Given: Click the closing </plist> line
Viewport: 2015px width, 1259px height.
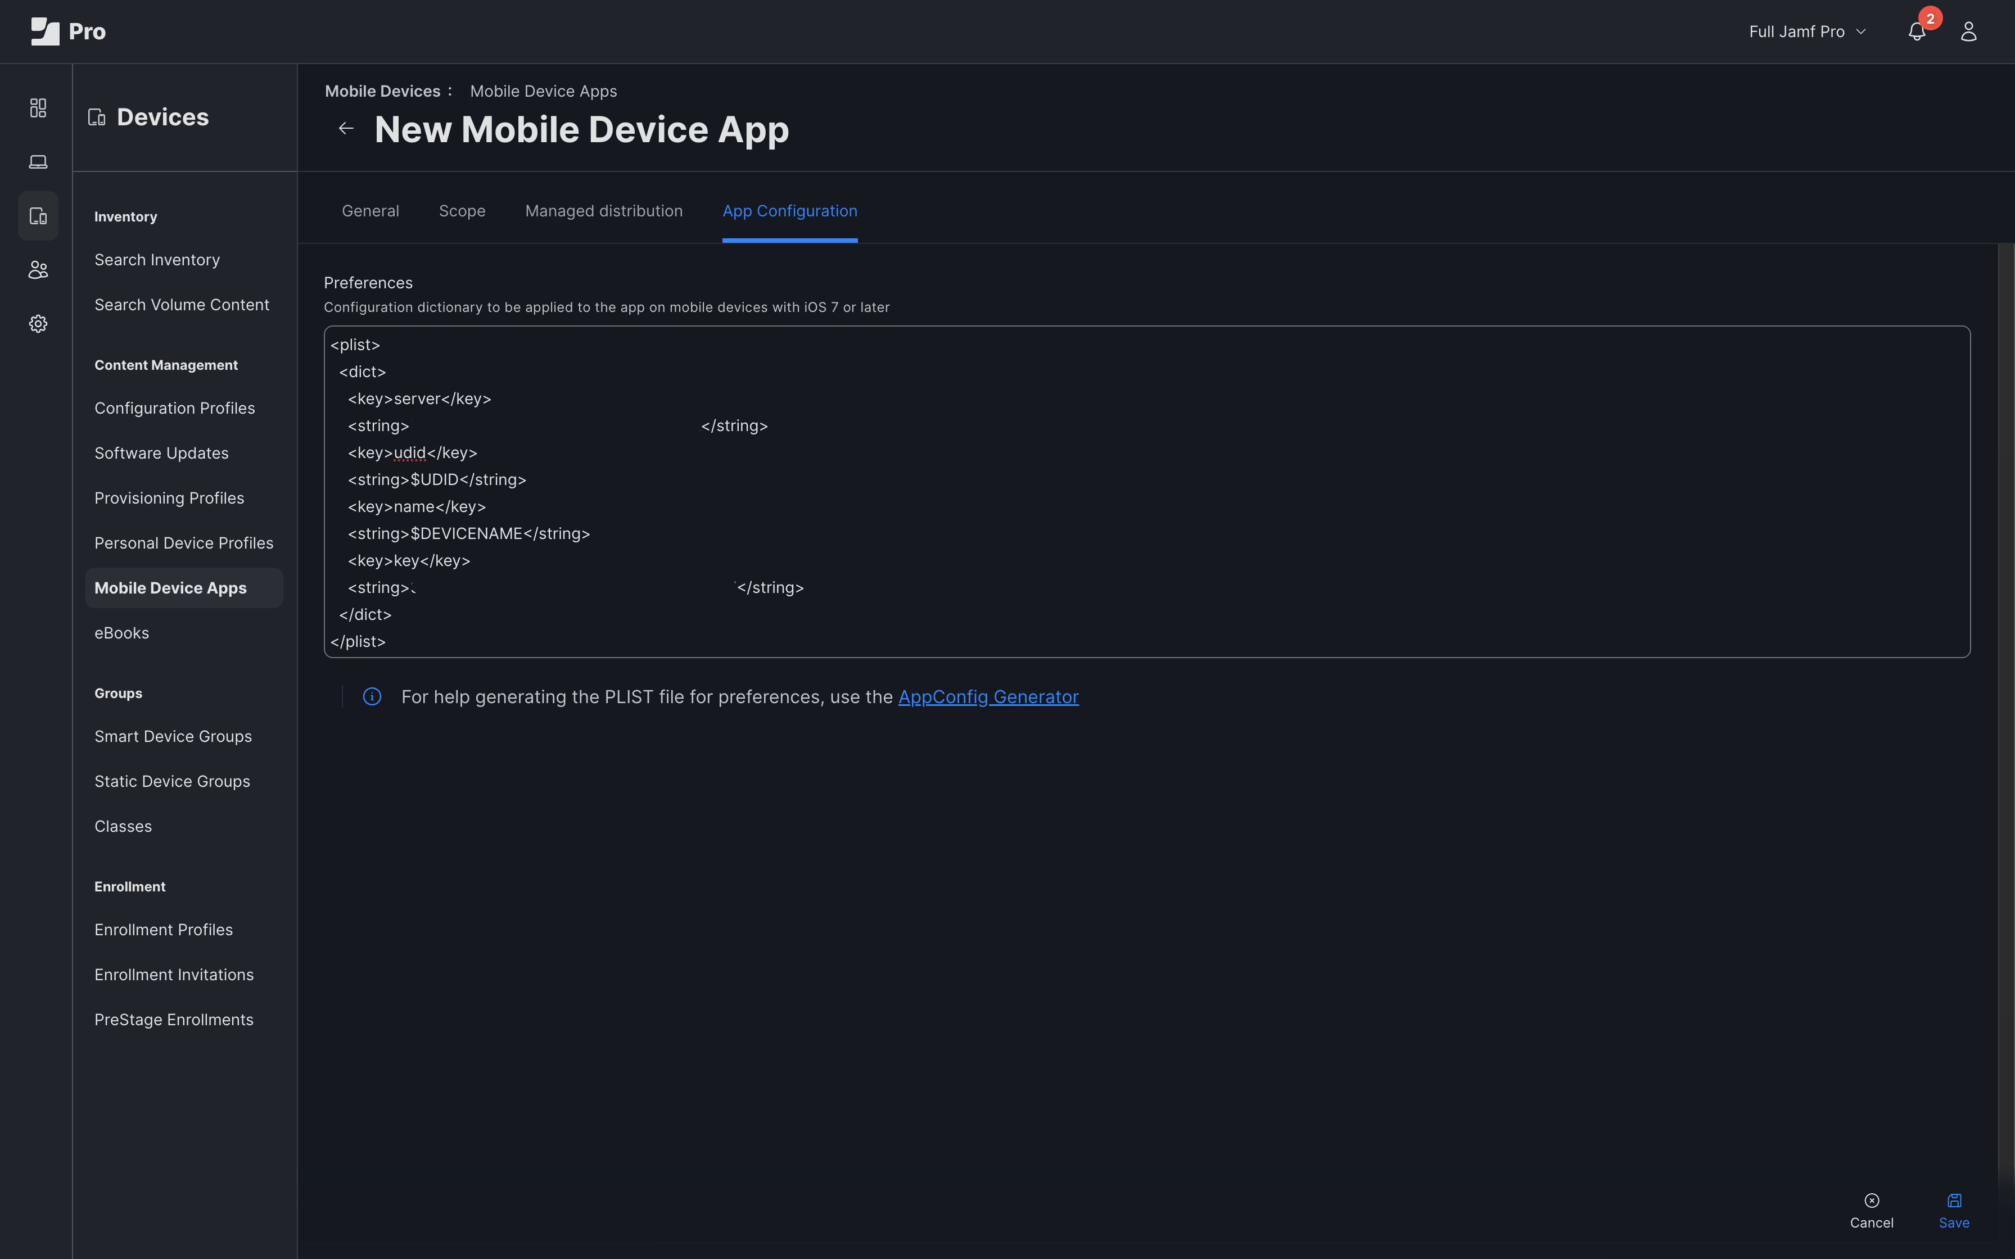Looking at the screenshot, I should coord(358,642).
